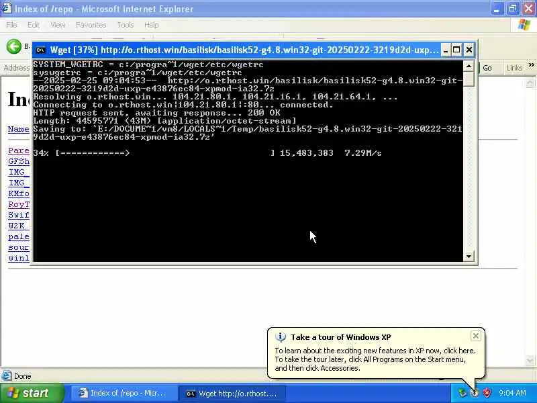The image size is (537, 403).
Task: Open the Tools menu
Action: pyautogui.click(x=126, y=25)
